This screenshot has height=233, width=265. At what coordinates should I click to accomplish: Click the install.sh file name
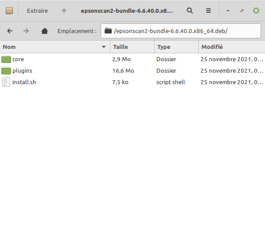[24, 82]
